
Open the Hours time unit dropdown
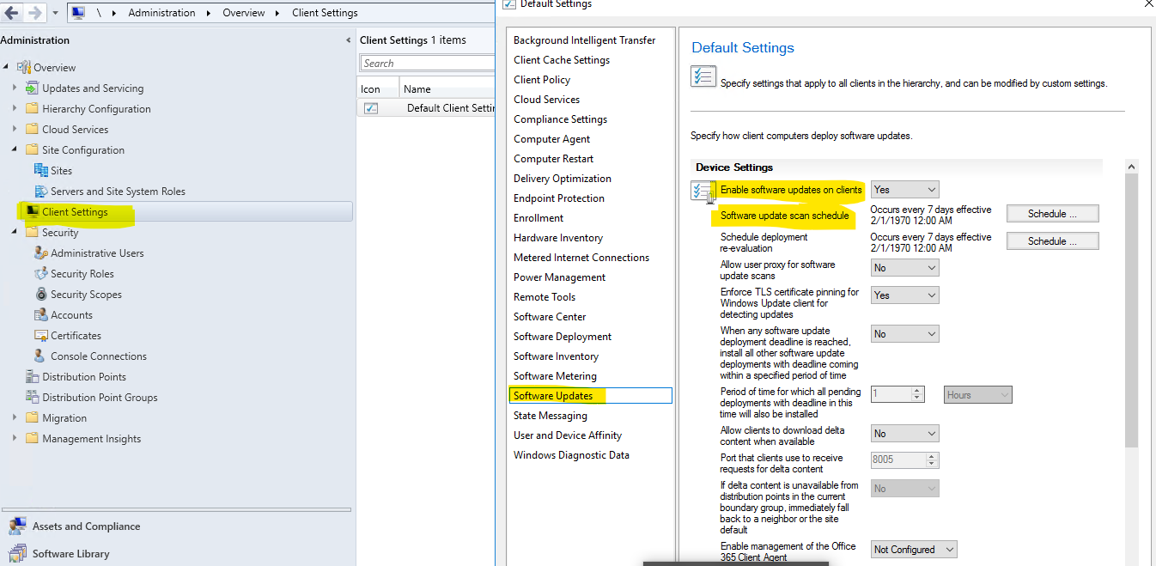pyautogui.click(x=977, y=394)
